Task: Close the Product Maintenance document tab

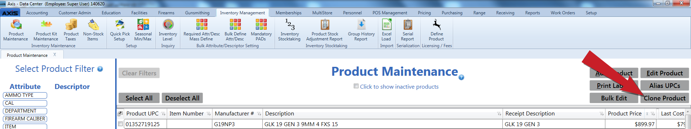Action: (x=55, y=55)
